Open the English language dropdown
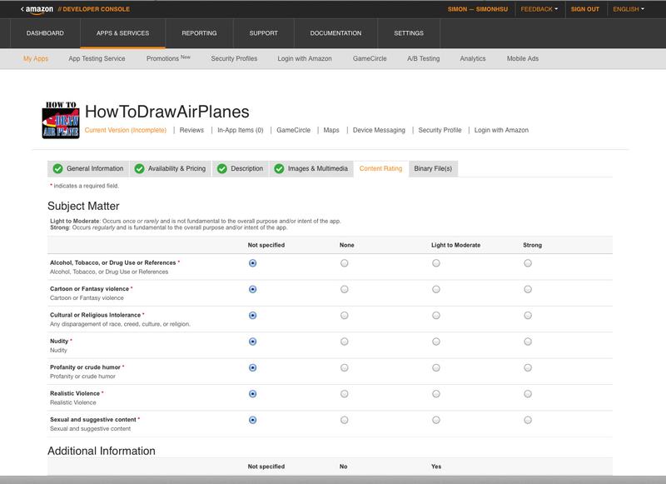The height and width of the screenshot is (484, 666). [629, 9]
